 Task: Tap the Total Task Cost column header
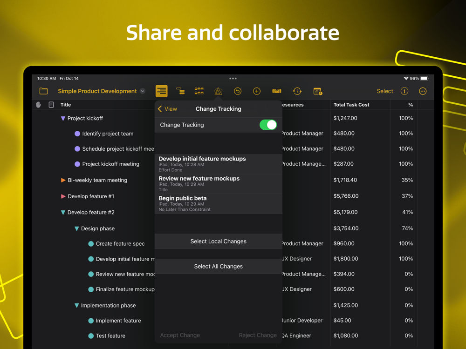click(351, 105)
